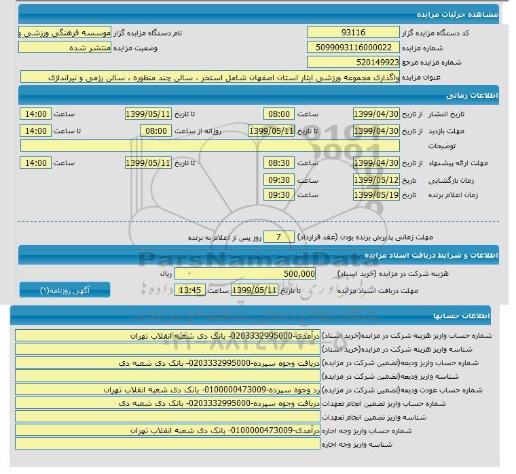
Task: Click the ریال currency label
Action: 166,274
